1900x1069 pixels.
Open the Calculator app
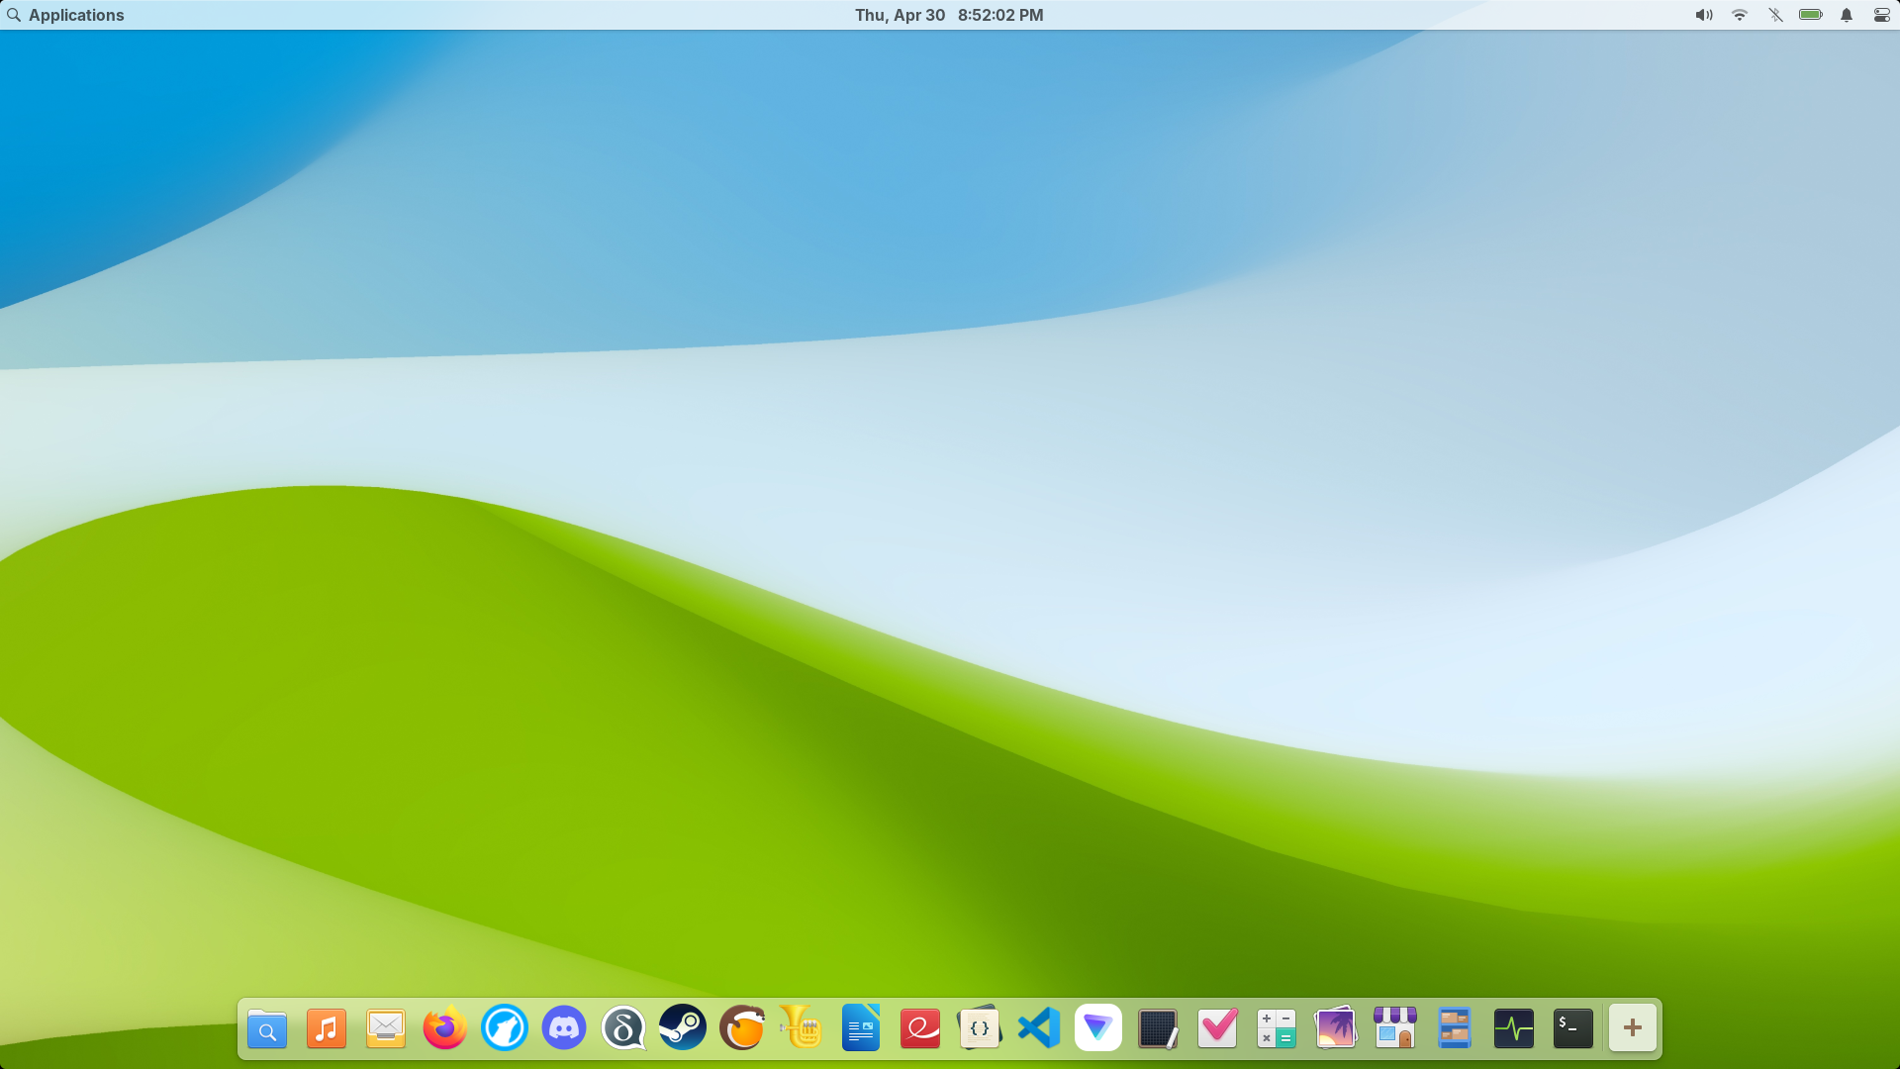1277,1028
